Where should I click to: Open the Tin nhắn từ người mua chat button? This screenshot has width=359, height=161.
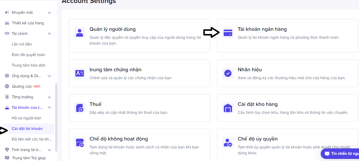tap(340, 154)
